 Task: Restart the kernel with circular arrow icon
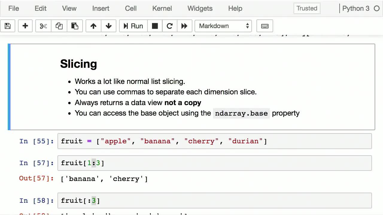(170, 26)
